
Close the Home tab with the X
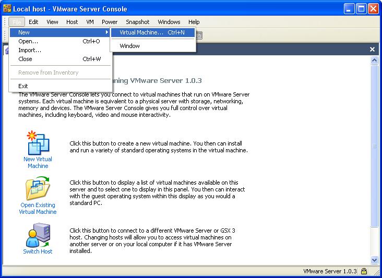[x=372, y=49]
